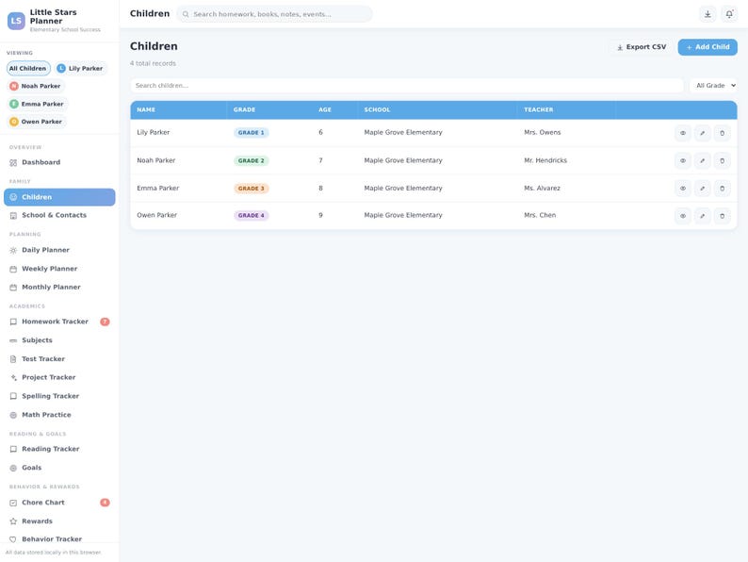748x562 pixels.
Task: Delete Owen Parker's row with trash icon
Action: [x=722, y=216]
